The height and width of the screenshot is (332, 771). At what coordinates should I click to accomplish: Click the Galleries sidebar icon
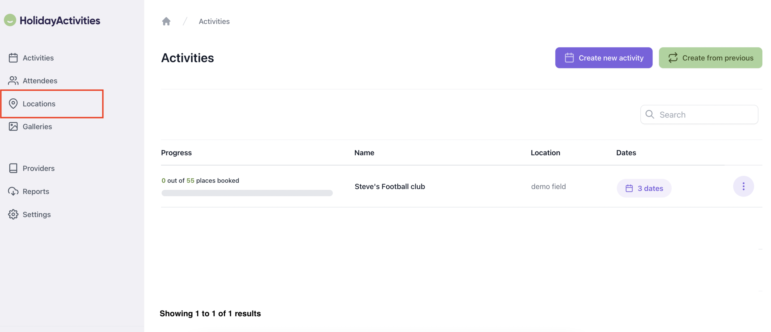click(13, 126)
